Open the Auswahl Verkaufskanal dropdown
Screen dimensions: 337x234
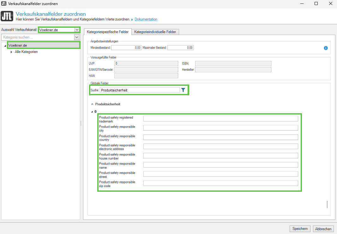77,30
